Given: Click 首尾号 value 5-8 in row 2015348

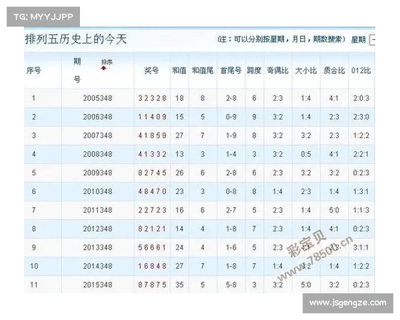Looking at the screenshot, I should click(231, 285).
